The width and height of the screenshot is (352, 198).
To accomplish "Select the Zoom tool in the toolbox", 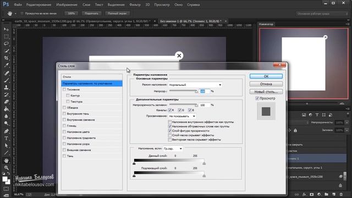I will pos(6,167).
